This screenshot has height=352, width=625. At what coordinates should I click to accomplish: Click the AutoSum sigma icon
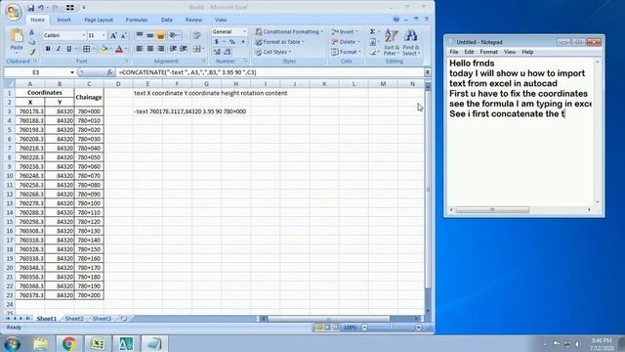[372, 31]
